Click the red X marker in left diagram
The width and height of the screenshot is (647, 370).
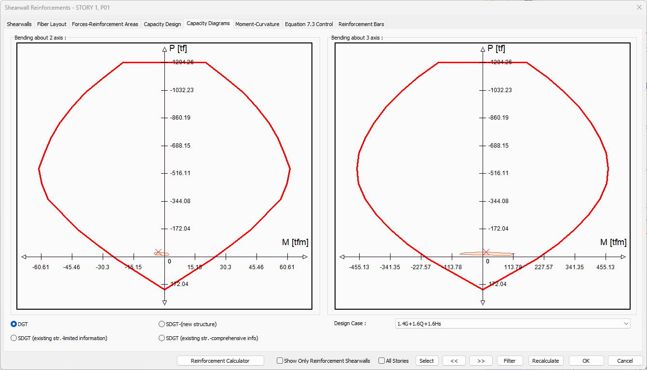tap(158, 252)
